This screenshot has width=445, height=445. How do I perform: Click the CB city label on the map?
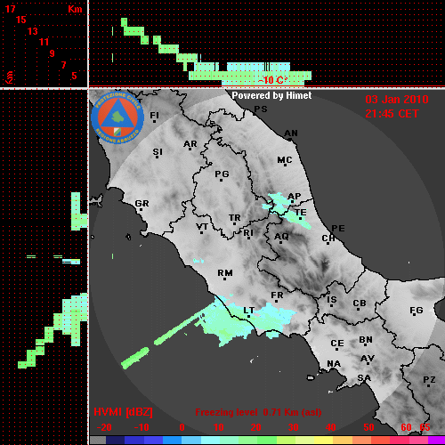coord(360,303)
